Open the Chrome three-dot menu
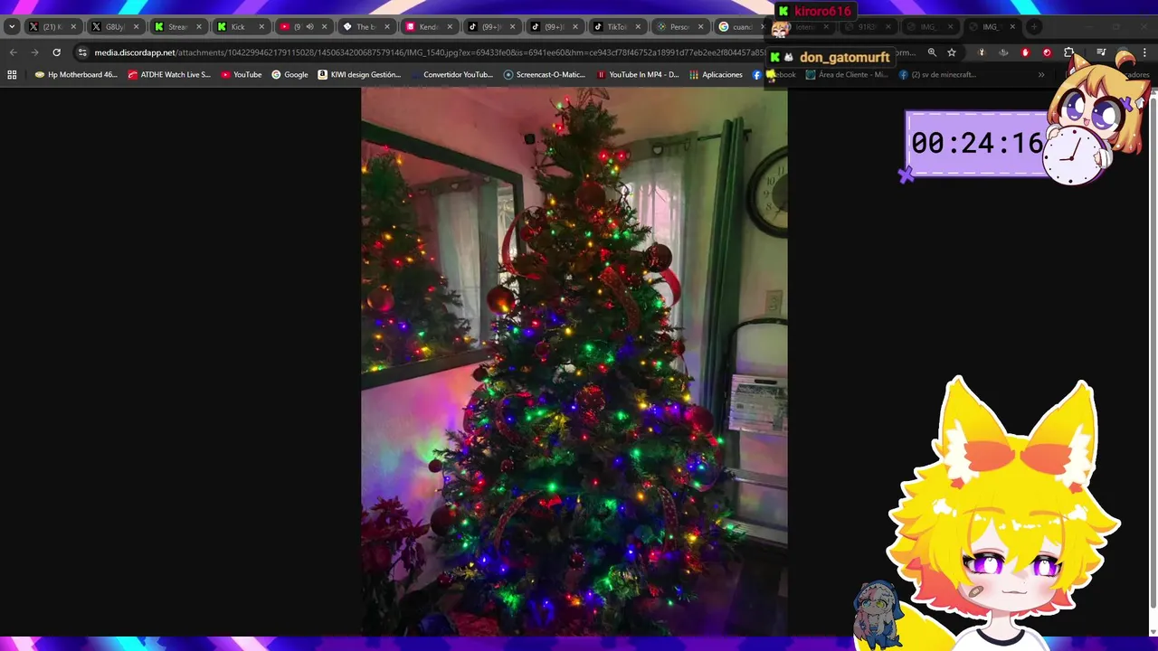The height and width of the screenshot is (651, 1158). (x=1144, y=52)
